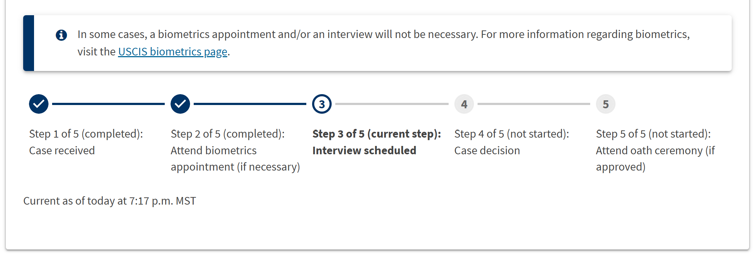Screen dimensions: 756x260
Task: Click the 'Step 1 of 5 (completed)' heading
Action: [x=86, y=134]
